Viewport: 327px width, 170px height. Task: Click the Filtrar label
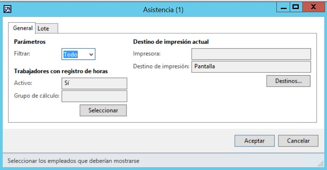[22, 54]
